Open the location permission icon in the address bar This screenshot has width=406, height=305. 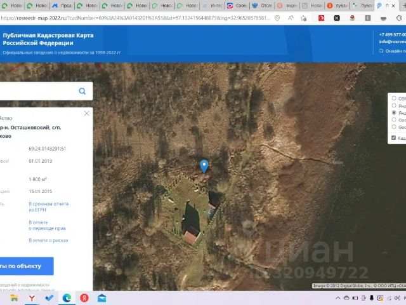pos(277,18)
